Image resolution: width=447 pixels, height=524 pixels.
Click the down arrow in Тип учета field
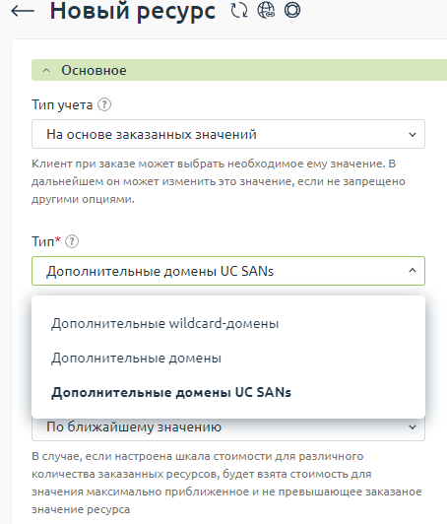[413, 134]
